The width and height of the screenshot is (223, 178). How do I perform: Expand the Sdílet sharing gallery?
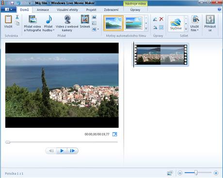(186, 29)
